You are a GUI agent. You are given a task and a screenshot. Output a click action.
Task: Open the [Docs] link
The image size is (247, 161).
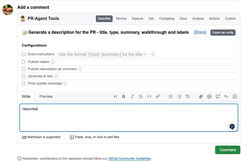[200, 32]
